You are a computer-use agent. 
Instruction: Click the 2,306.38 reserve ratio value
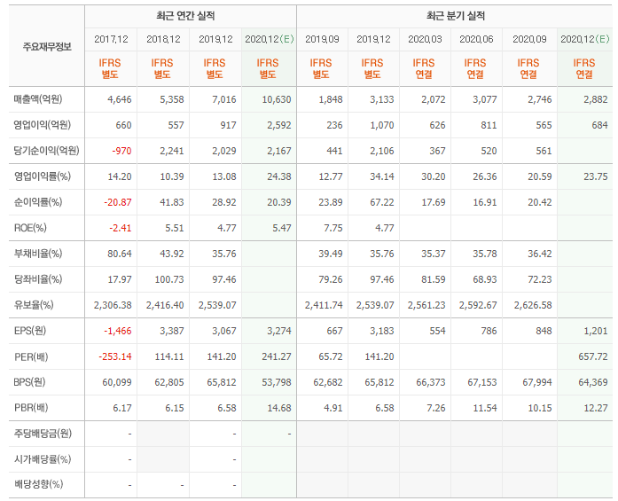(x=113, y=305)
